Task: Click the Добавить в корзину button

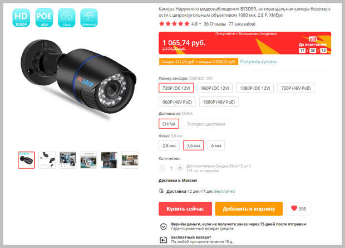Action: pos(249,209)
